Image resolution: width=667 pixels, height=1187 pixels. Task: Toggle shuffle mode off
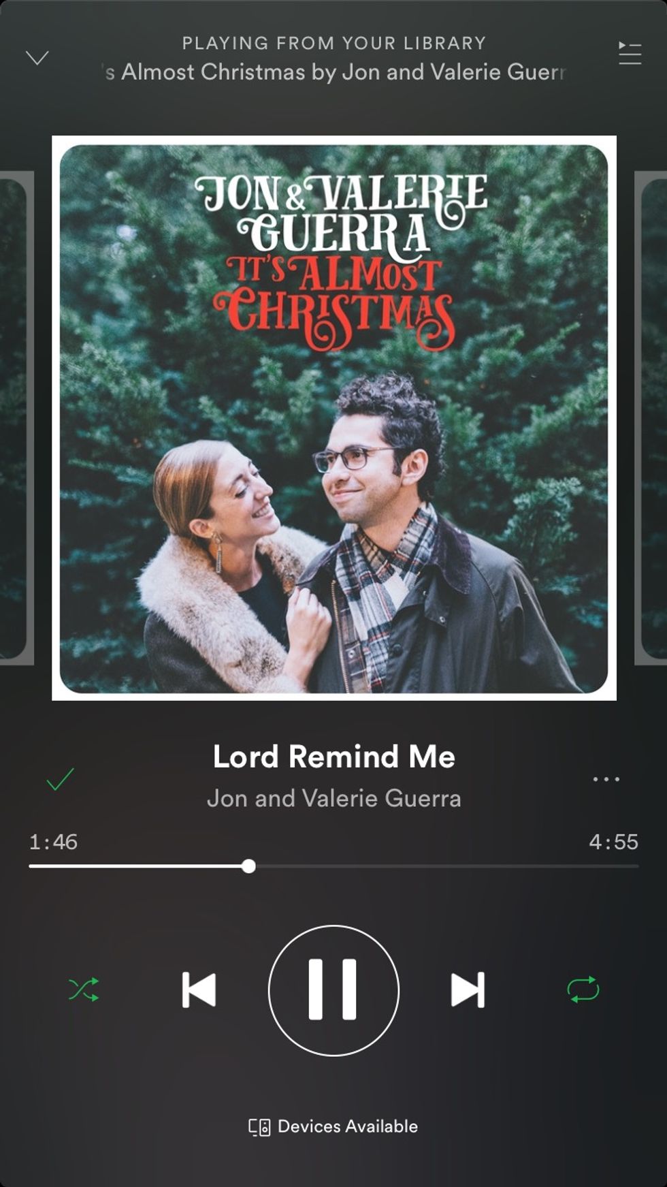coord(84,990)
